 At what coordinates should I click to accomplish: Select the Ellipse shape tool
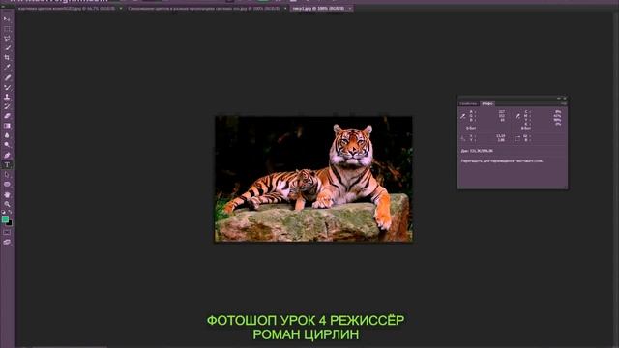[x=7, y=185]
